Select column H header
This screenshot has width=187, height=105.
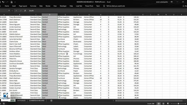tap(101, 15)
